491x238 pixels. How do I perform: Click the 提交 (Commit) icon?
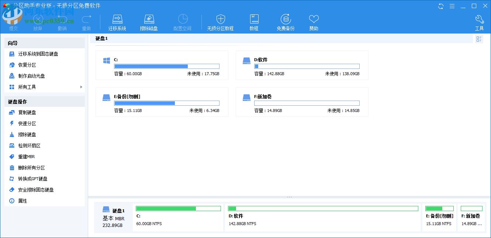coord(13,20)
